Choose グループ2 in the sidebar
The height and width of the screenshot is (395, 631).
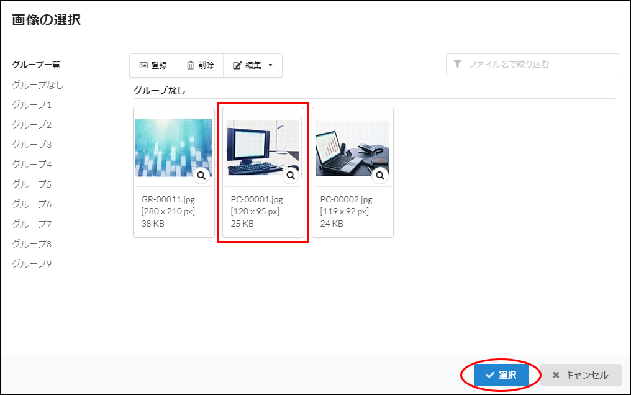[32, 124]
